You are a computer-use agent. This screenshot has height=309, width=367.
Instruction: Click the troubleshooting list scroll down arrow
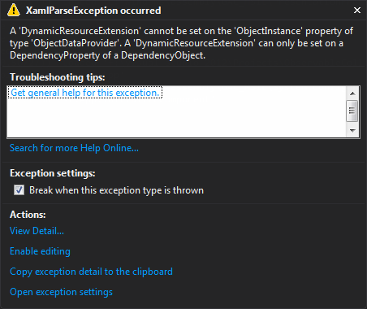click(352, 131)
